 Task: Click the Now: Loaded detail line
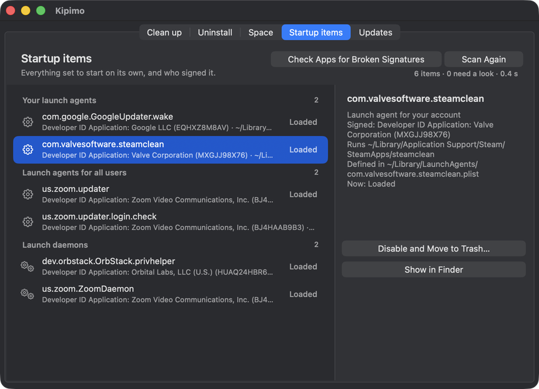pos(371,184)
